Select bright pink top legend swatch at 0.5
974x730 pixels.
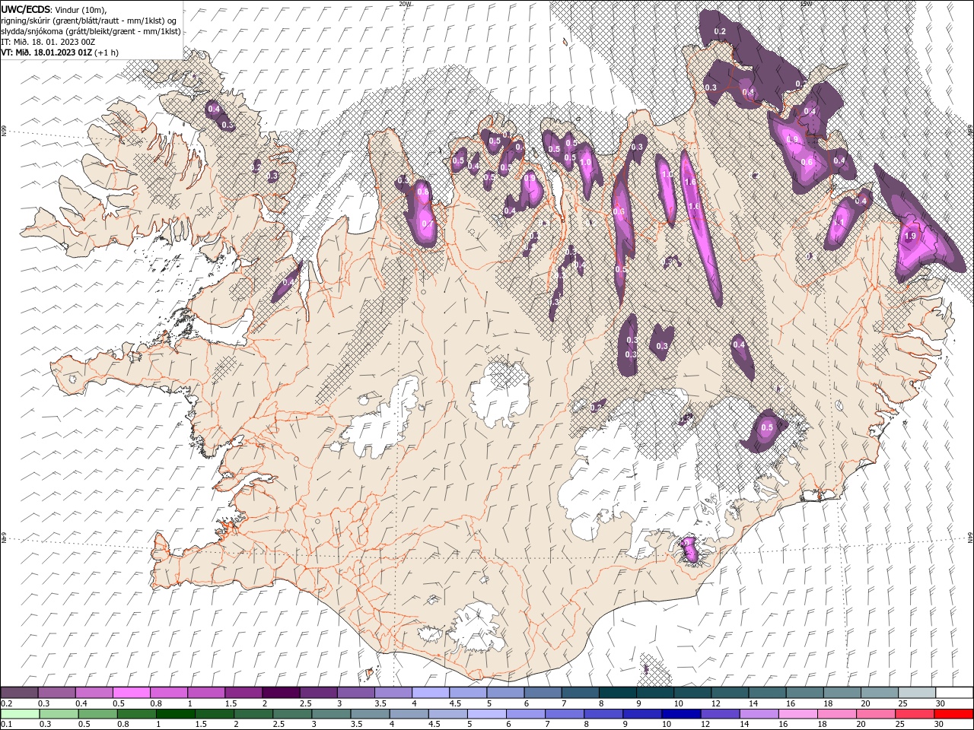pyautogui.click(x=131, y=693)
